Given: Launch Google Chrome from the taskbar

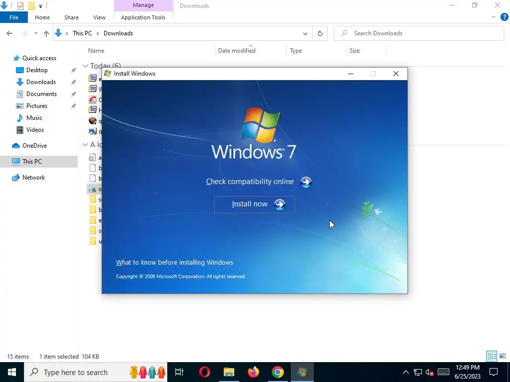Looking at the screenshot, I should 277,372.
